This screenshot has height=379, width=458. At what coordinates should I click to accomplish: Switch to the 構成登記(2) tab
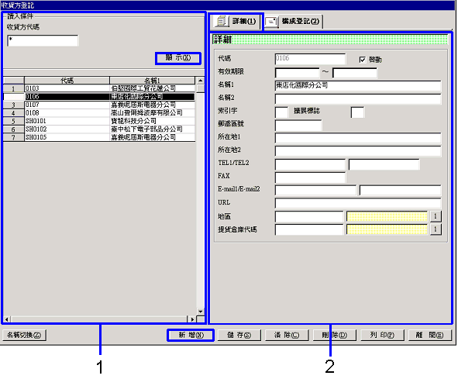click(293, 22)
